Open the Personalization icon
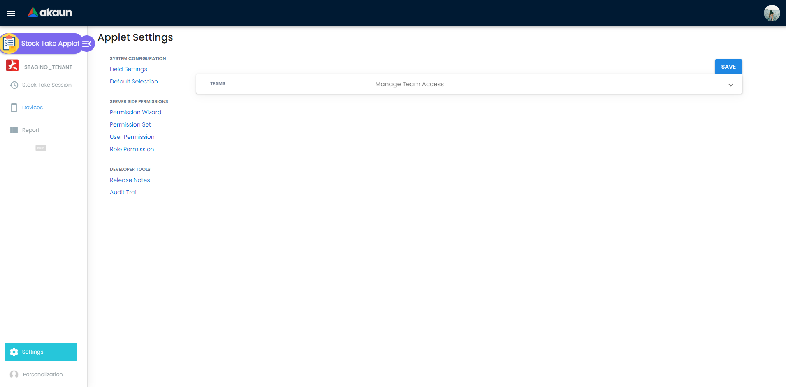This screenshot has height=387, width=786. pyautogui.click(x=14, y=374)
